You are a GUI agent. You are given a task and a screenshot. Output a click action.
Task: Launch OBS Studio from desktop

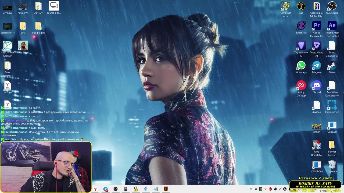click(332, 8)
